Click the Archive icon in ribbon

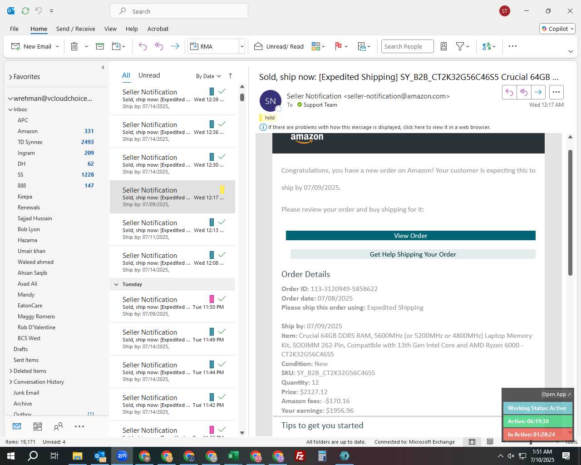(x=100, y=46)
